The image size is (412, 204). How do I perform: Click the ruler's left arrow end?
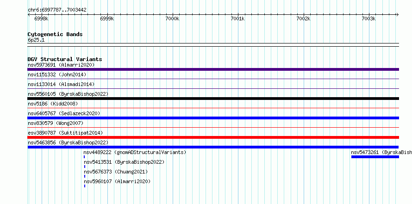(29, 15)
